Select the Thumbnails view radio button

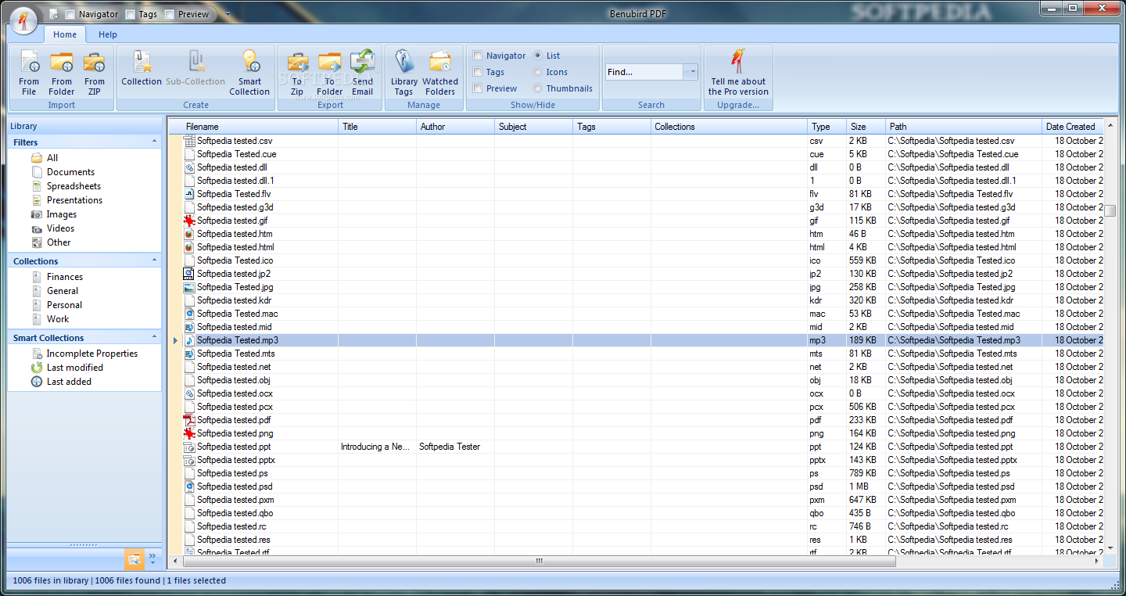coord(538,88)
